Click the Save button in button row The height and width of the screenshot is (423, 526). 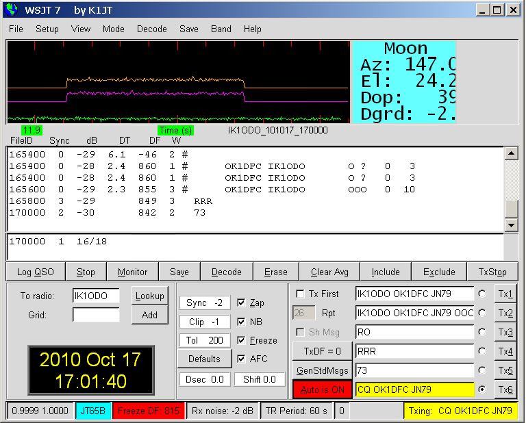pos(179,272)
